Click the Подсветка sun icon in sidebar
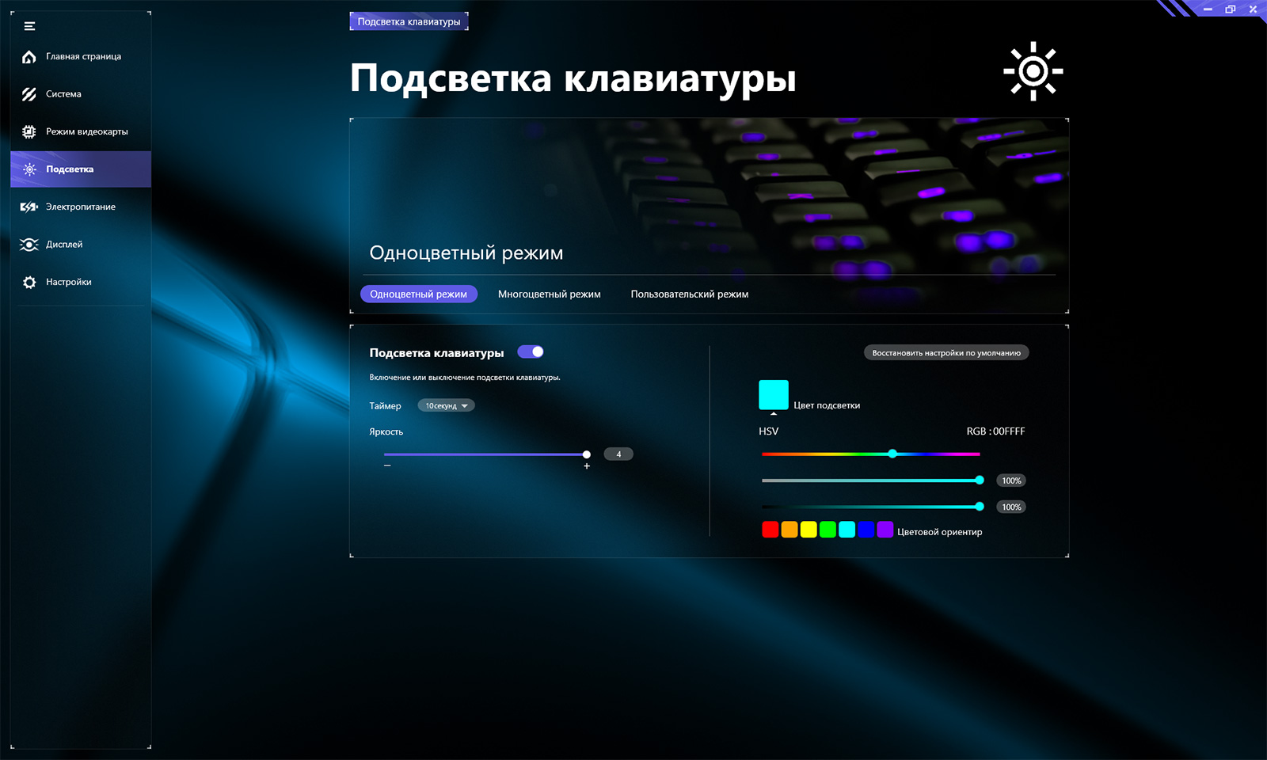Screen dimensions: 1267x760 (x=29, y=169)
